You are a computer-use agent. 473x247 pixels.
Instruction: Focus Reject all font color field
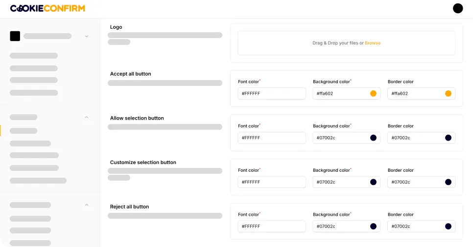pyautogui.click(x=272, y=226)
